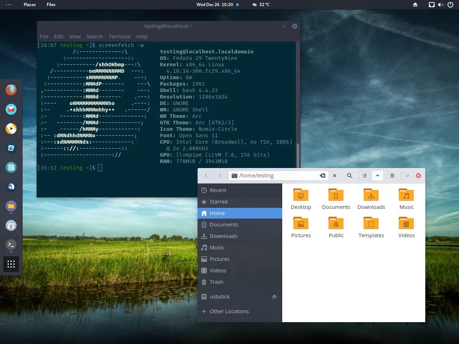Click the search magnifier in Files
This screenshot has height=344, width=459.
pos(349,176)
